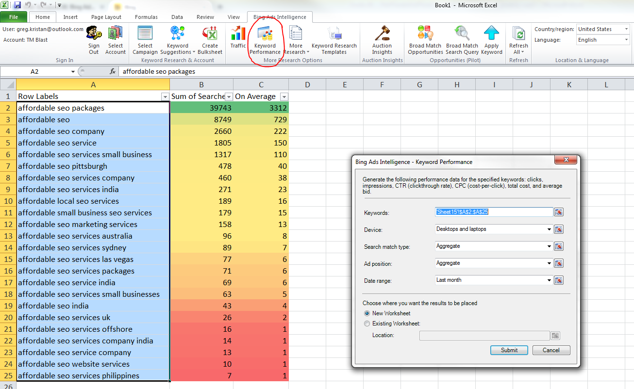This screenshot has width=634, height=389.
Task: Click the Keywords range input field
Action: [x=494, y=212]
